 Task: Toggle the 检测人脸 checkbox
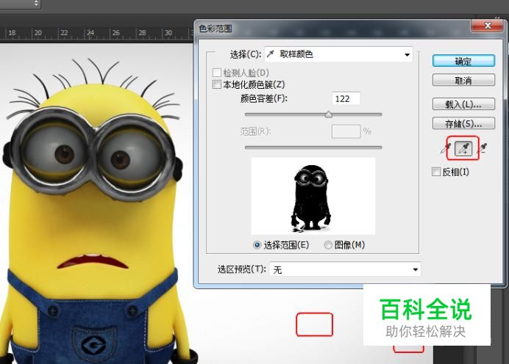(216, 73)
